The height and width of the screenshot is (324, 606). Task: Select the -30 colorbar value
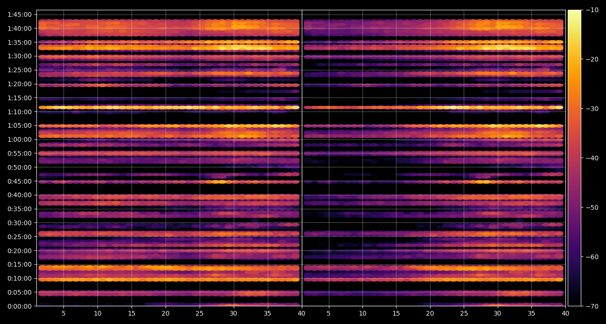(592, 109)
